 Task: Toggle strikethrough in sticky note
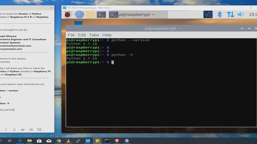point(22,130)
